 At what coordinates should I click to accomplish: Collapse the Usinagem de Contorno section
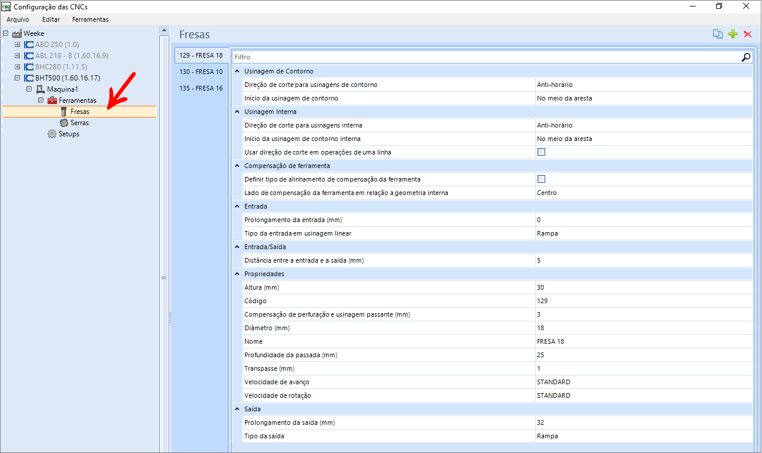(237, 71)
